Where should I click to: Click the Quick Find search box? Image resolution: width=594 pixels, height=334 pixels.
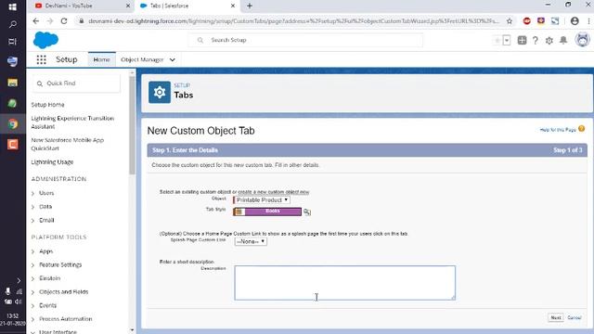coord(76,83)
